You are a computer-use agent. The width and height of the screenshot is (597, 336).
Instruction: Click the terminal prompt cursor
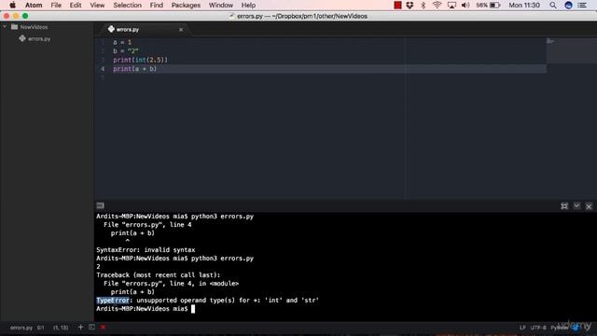pyautogui.click(x=193, y=309)
